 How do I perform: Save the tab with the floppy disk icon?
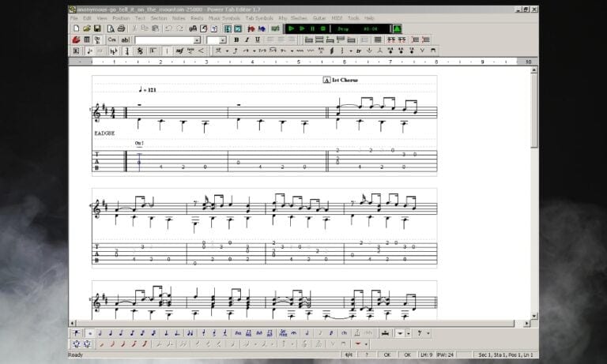tap(96, 28)
